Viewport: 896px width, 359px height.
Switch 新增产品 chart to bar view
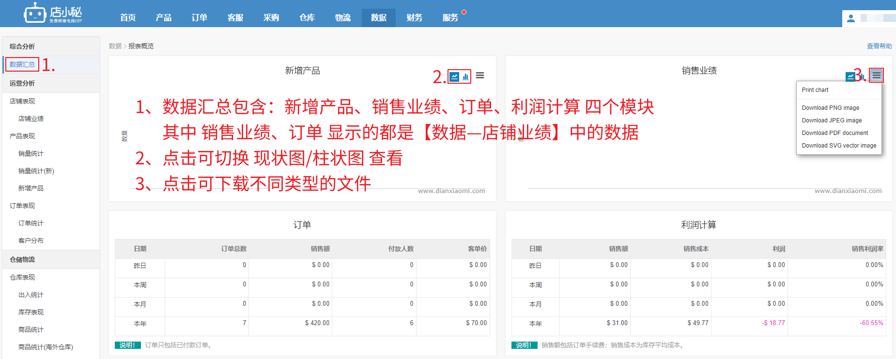tap(465, 76)
